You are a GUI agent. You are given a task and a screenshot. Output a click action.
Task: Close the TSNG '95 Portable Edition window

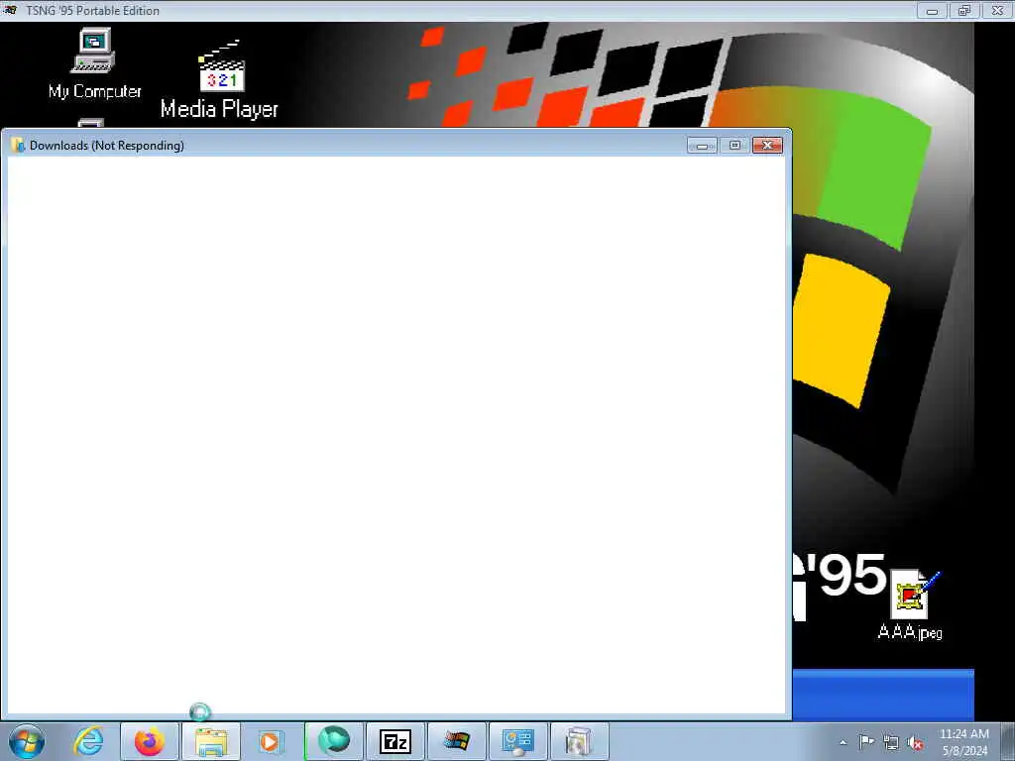click(x=997, y=11)
